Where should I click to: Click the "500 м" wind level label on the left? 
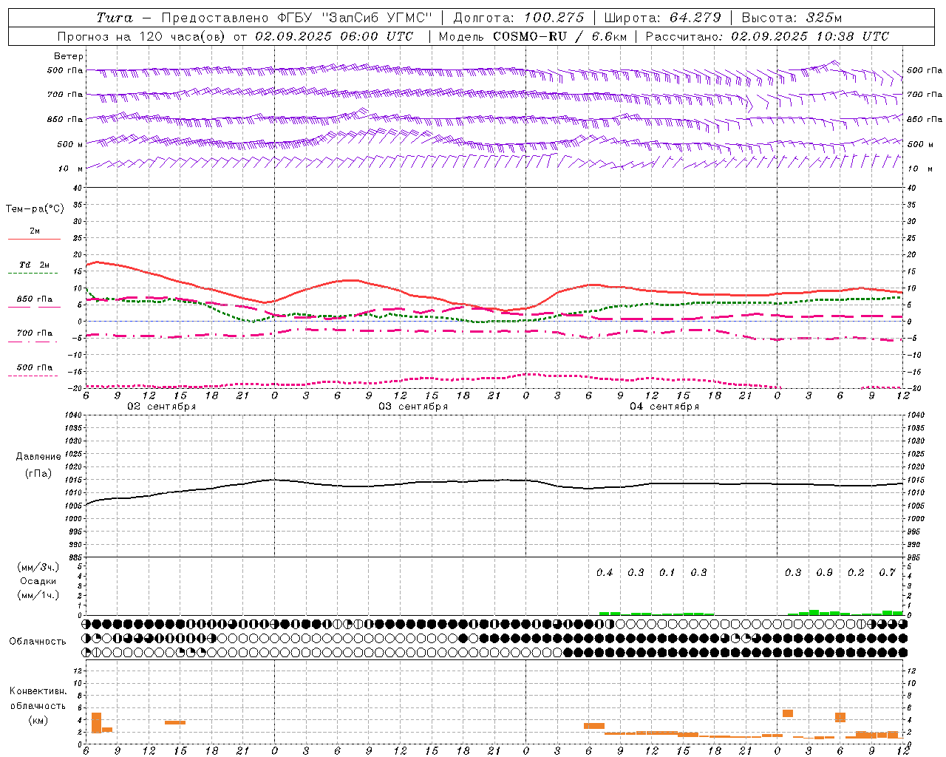coord(71,144)
